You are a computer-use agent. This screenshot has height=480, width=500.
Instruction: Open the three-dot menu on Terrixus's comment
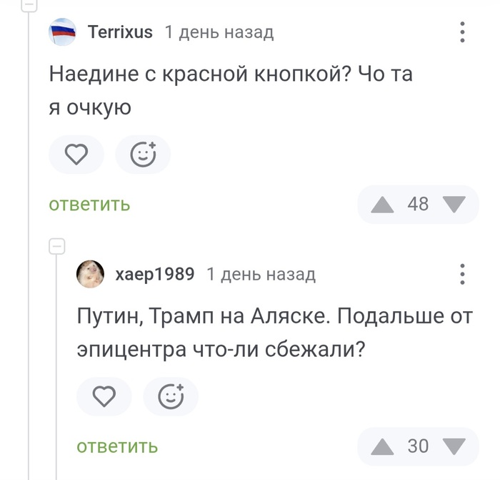pyautogui.click(x=462, y=32)
